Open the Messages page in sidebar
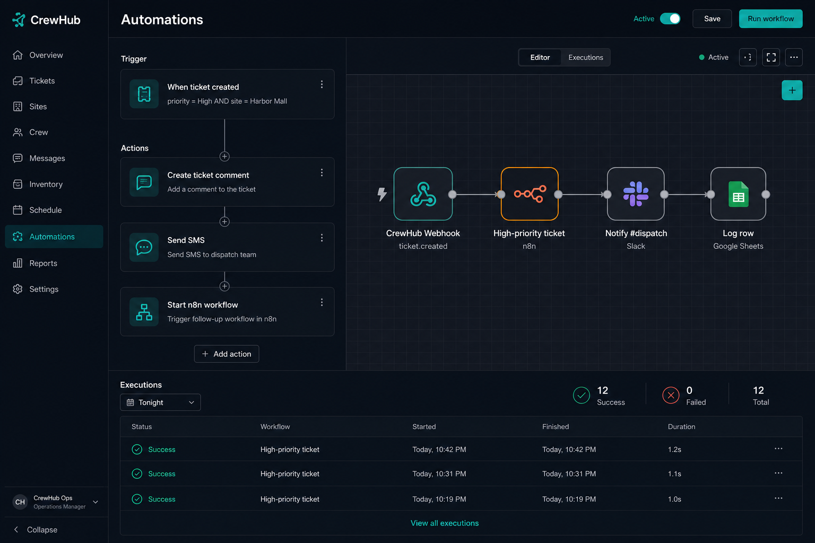815x543 pixels. coord(54,158)
